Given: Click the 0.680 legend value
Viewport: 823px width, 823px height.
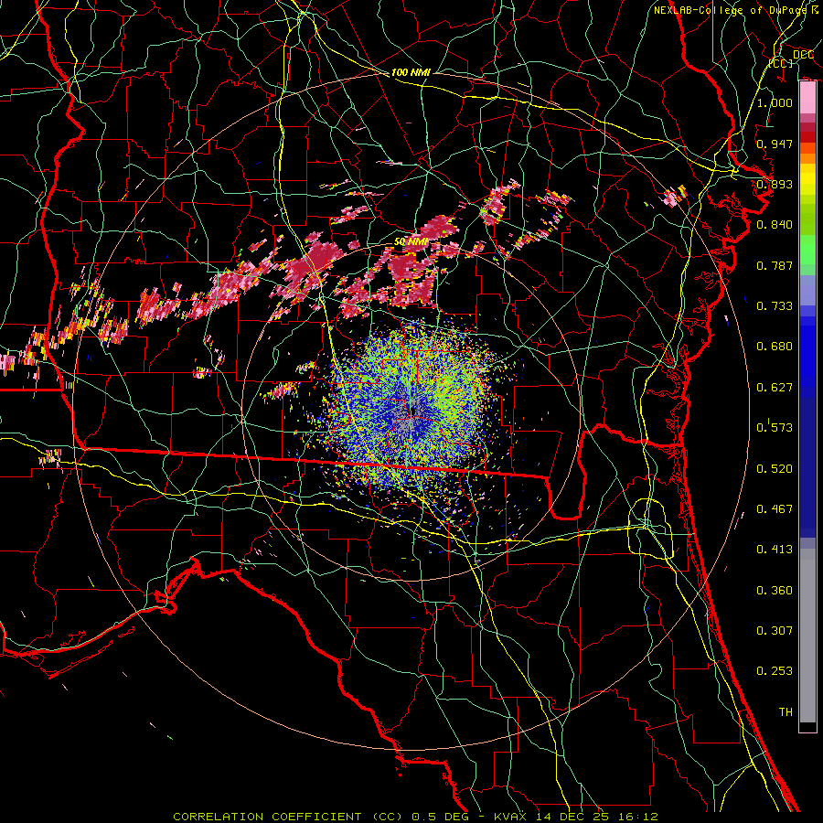Looking at the screenshot, I should (775, 346).
